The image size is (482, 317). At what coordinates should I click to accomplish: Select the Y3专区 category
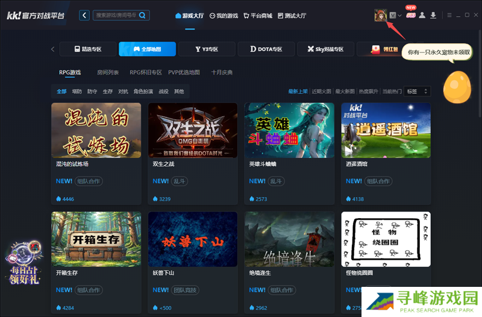coord(207,49)
